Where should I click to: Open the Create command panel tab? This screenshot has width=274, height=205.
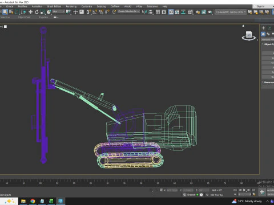coord(263,28)
